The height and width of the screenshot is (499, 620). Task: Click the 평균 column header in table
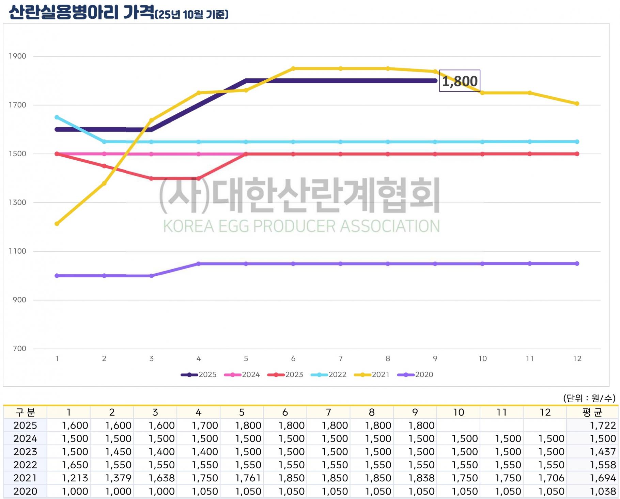click(x=592, y=412)
